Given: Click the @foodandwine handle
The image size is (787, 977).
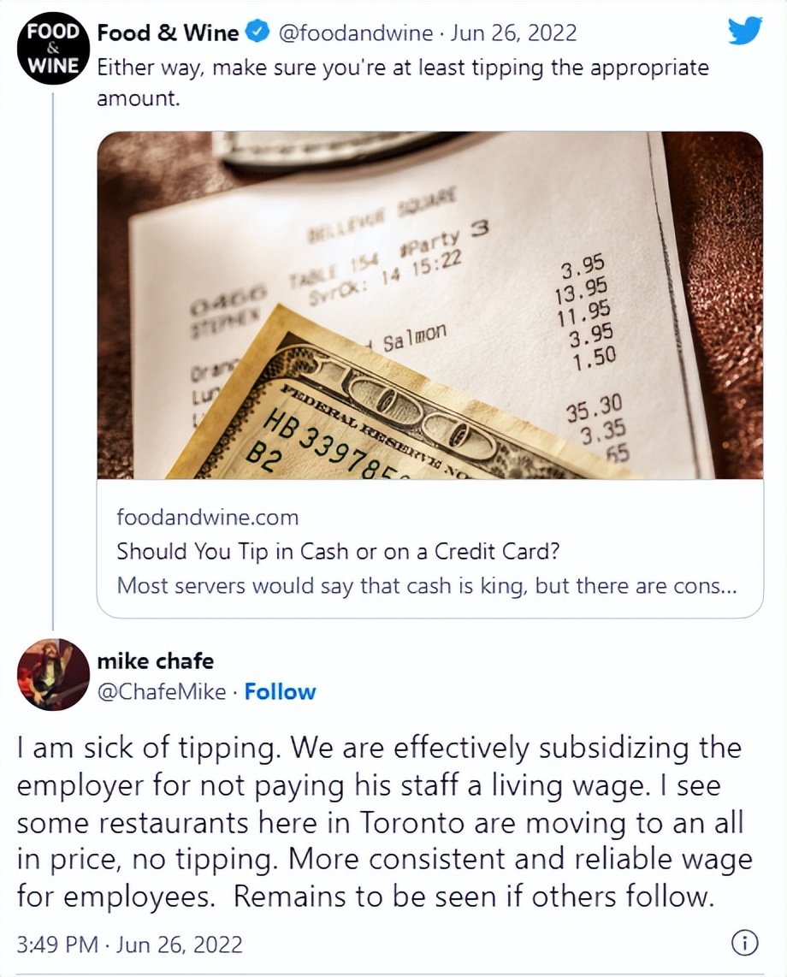Looking at the screenshot, I should pyautogui.click(x=353, y=33).
